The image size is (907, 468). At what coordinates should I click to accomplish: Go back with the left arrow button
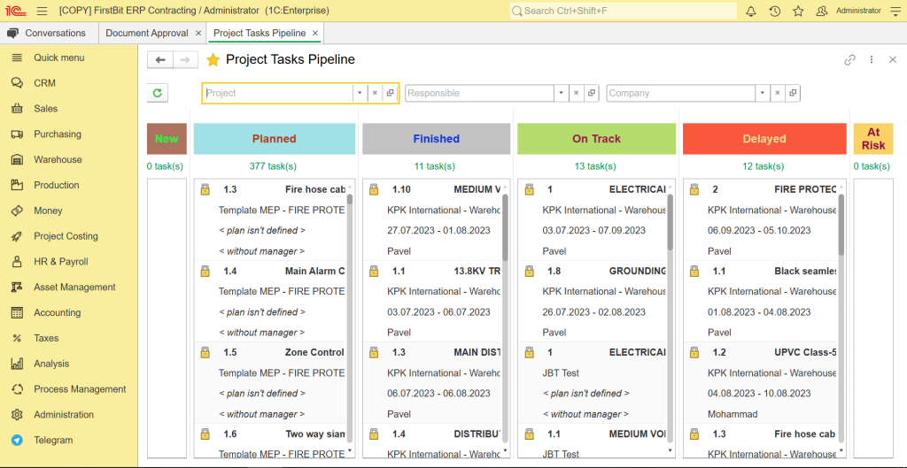pos(160,59)
